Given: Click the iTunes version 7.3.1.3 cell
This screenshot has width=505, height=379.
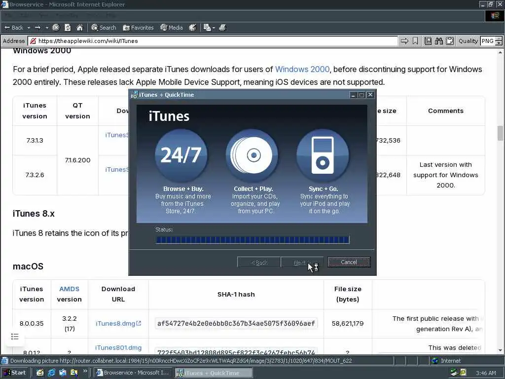Looking at the screenshot, I should 35,141.
